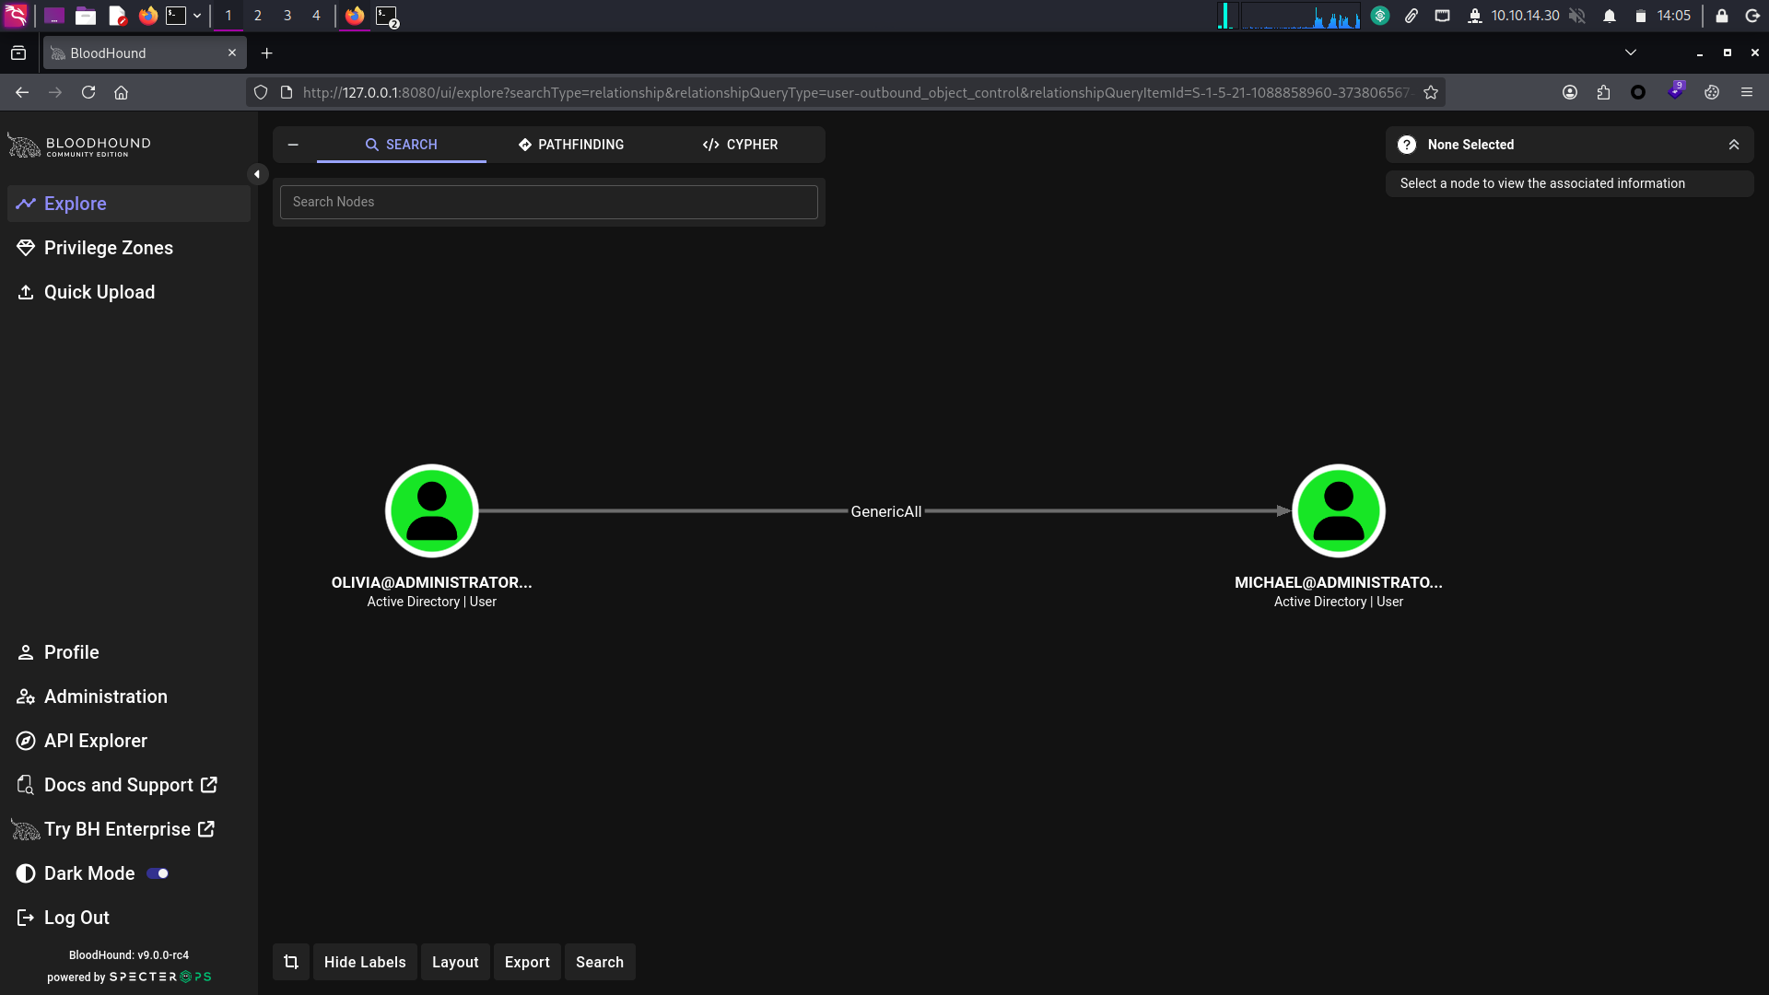Viewport: 1769px width, 995px height.
Task: Collapse the left sidebar with arrow toggle
Action: 257,174
